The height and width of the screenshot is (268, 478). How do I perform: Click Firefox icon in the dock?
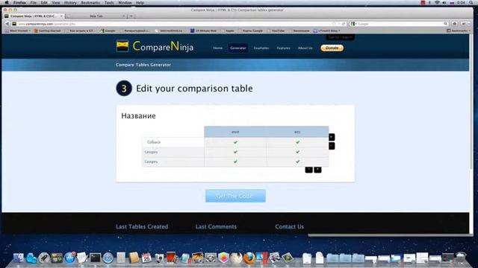pos(249,258)
